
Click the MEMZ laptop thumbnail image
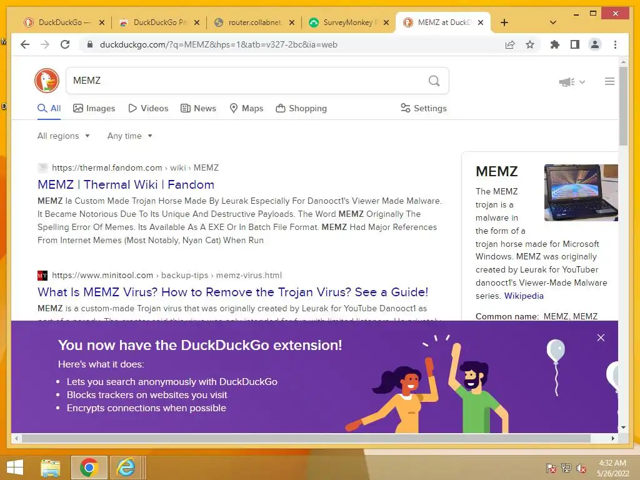581,192
